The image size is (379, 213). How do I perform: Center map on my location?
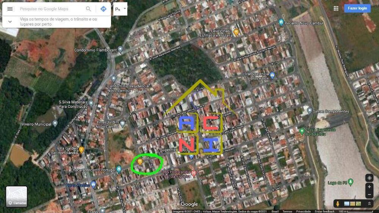369,178
